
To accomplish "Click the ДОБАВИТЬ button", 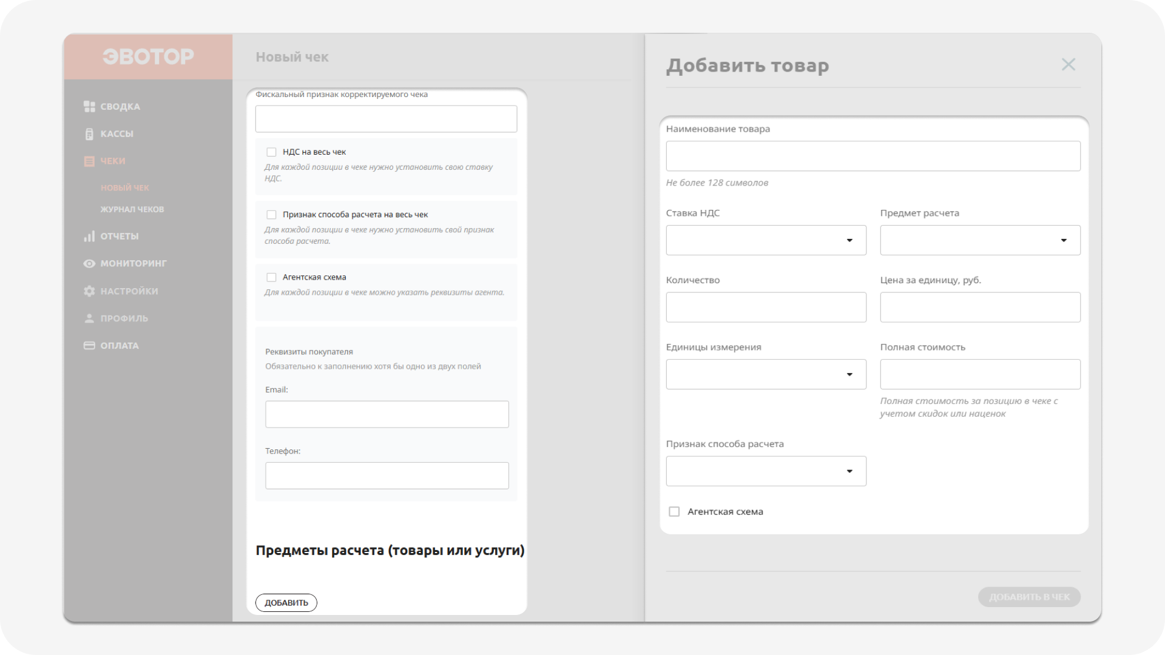I will (286, 602).
